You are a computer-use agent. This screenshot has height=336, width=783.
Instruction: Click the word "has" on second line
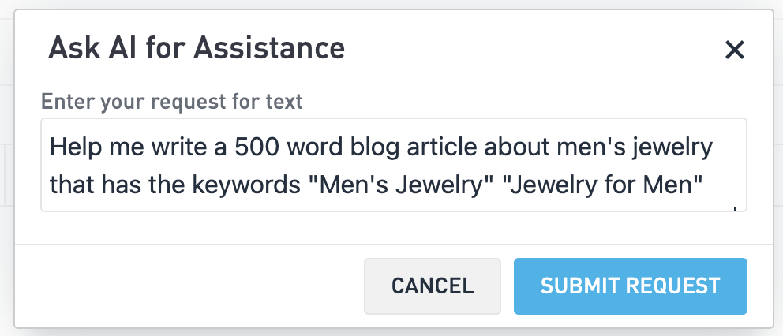(120, 186)
